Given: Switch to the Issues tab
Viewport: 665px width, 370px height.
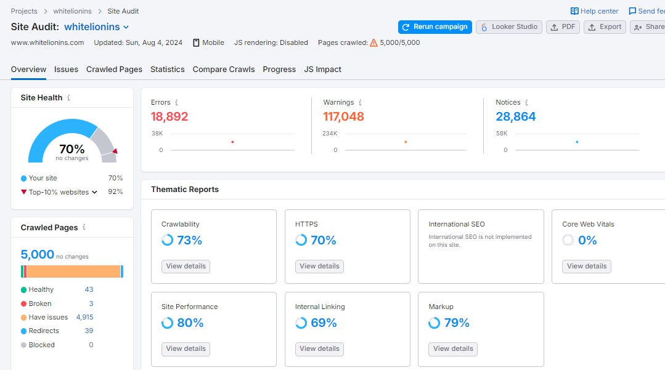Looking at the screenshot, I should pos(66,70).
